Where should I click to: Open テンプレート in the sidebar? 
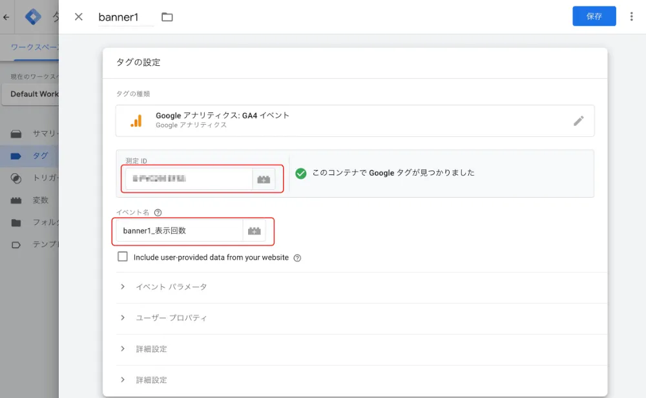click(29, 244)
